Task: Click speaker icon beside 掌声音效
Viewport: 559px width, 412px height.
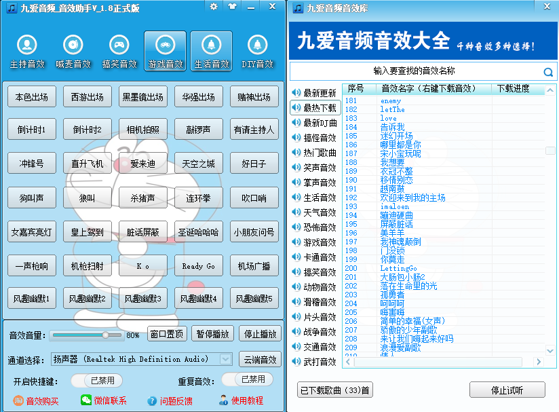Action: point(296,183)
